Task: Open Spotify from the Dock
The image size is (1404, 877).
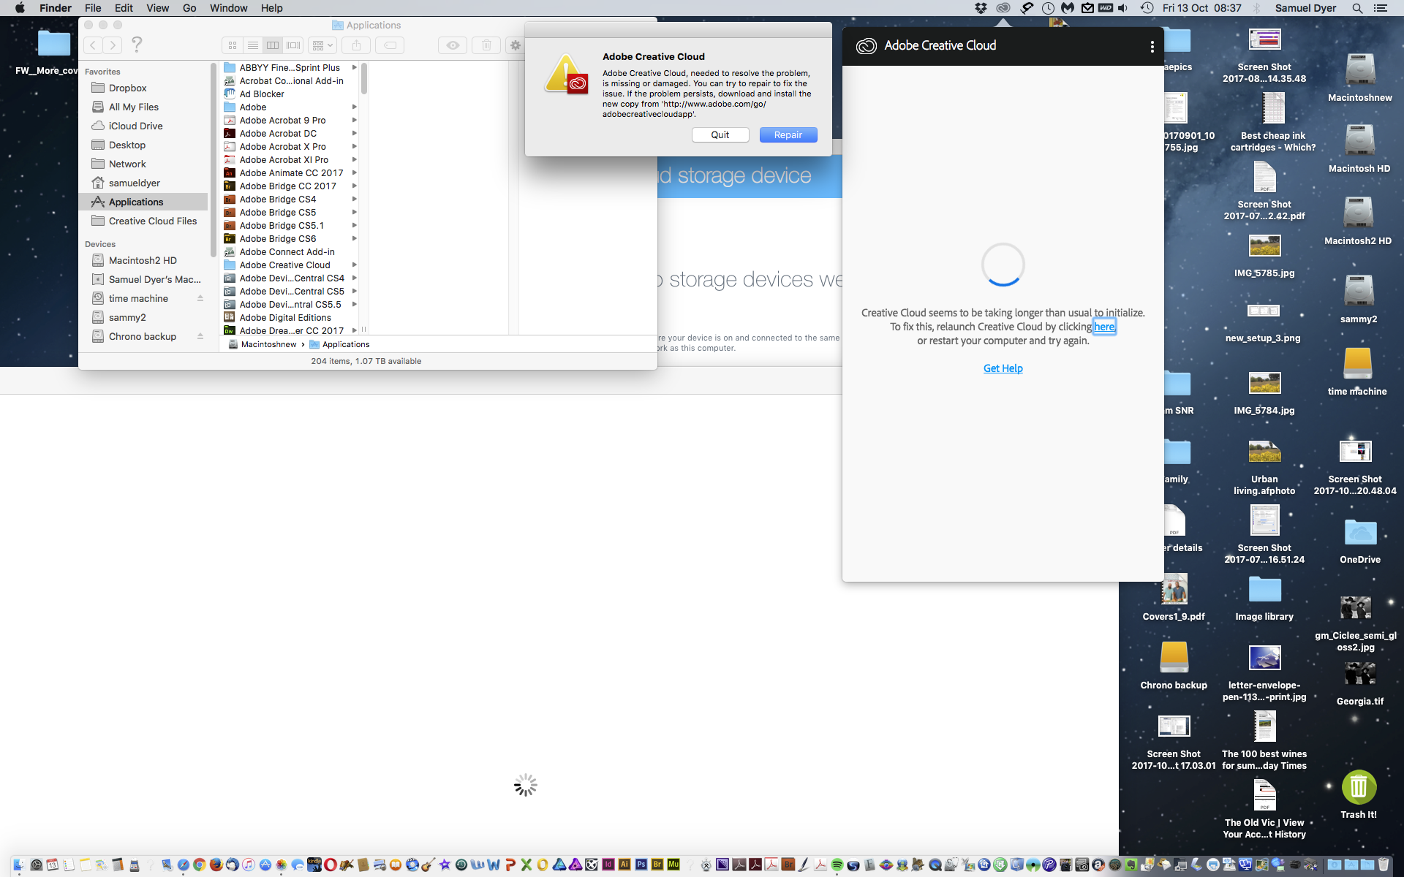Action: 837,865
